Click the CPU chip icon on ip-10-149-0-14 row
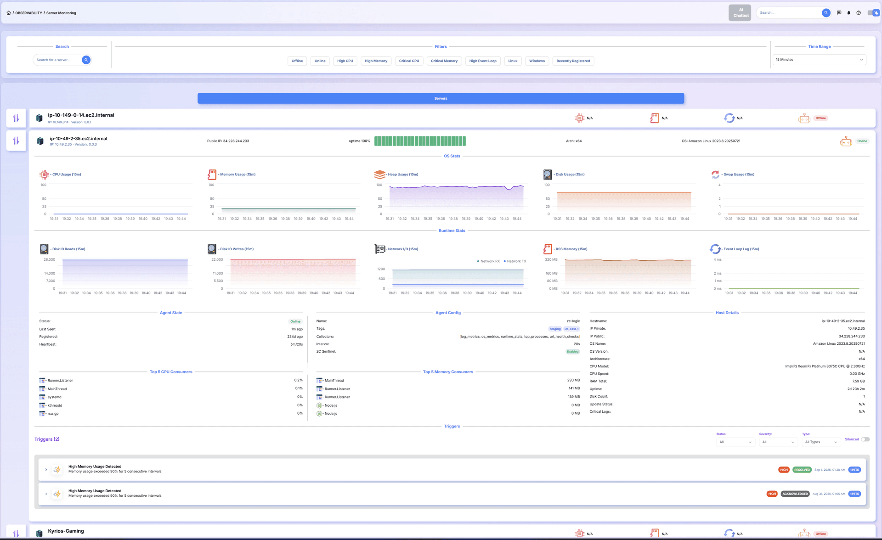Image resolution: width=882 pixels, height=540 pixels. pos(580,118)
